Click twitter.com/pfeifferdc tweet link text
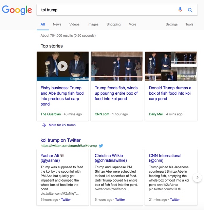The height and width of the screenshot is (210, 204). [x=112, y=189]
